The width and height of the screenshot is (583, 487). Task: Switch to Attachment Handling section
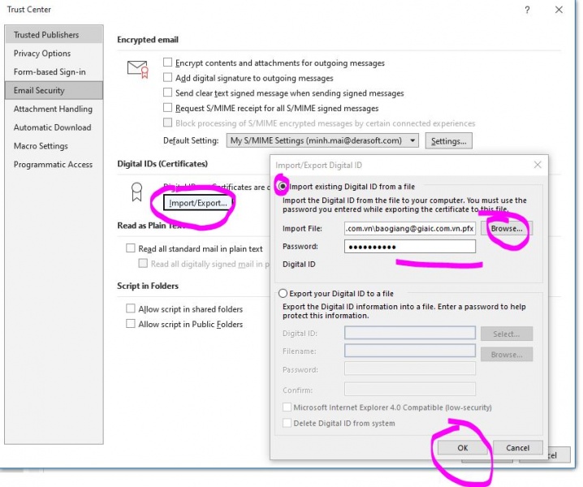pos(53,109)
